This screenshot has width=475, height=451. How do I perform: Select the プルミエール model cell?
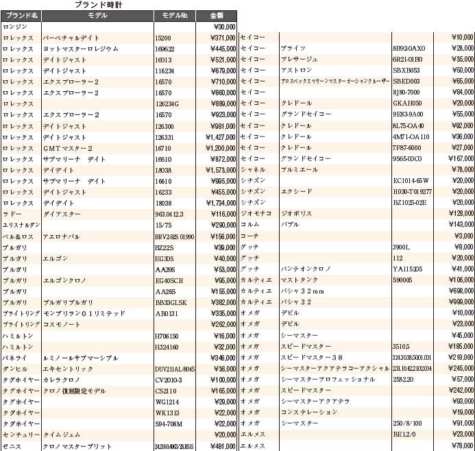pos(300,169)
